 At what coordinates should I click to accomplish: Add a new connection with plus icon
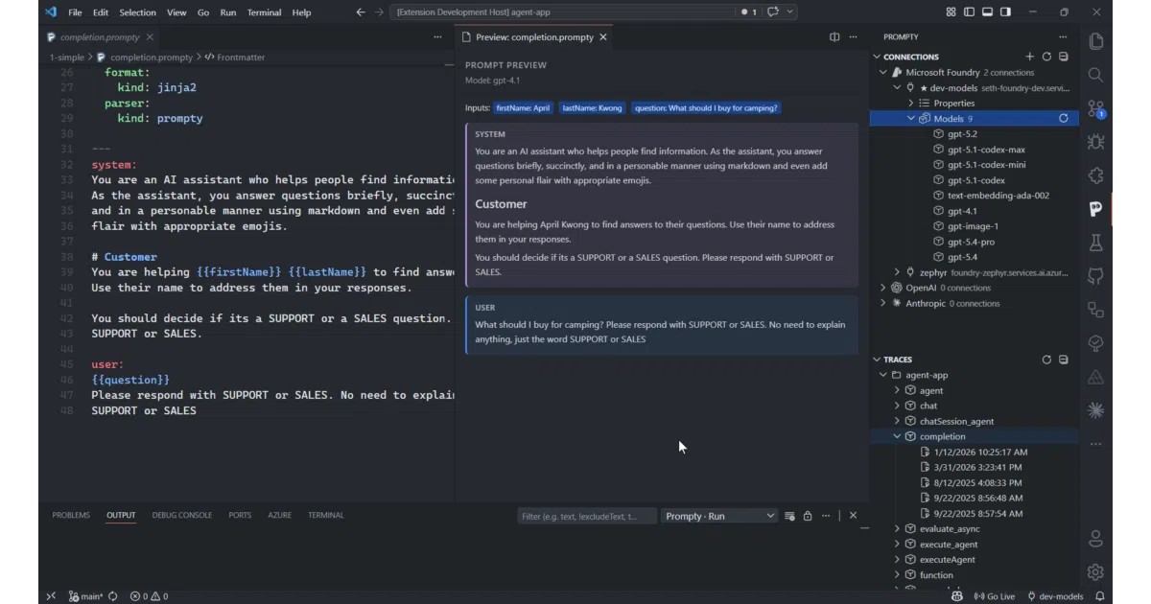[1030, 57]
